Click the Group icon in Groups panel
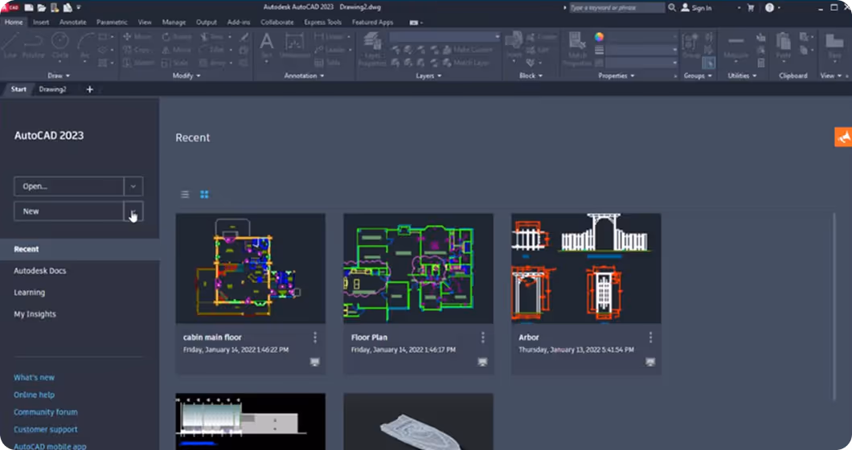The width and height of the screenshot is (852, 450). click(x=691, y=44)
